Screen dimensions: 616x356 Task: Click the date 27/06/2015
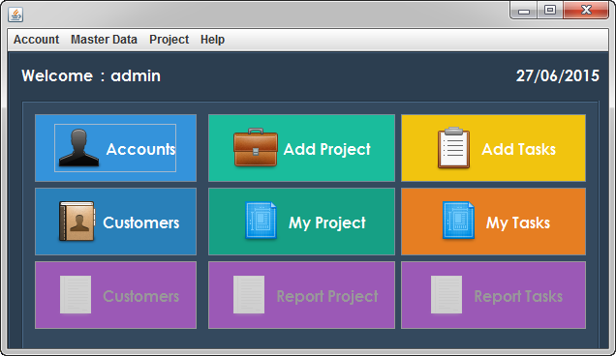[x=558, y=75]
